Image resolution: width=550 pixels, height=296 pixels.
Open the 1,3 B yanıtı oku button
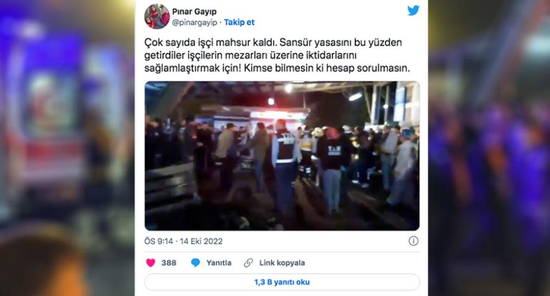[282, 282]
